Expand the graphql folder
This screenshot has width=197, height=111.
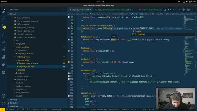tap(37, 70)
